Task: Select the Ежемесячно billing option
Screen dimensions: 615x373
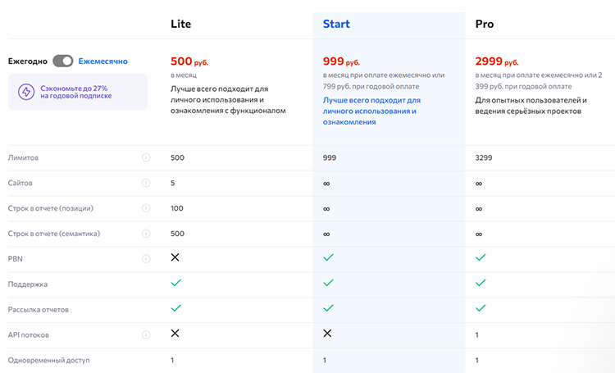Action: [103, 61]
